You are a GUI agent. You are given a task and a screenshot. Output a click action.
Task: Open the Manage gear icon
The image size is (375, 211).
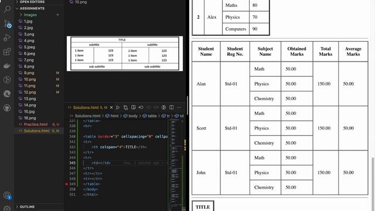[x=7, y=209]
